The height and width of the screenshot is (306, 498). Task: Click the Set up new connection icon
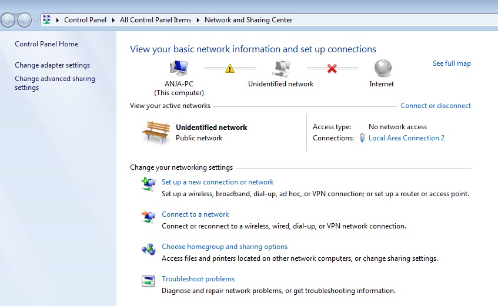tap(148, 184)
